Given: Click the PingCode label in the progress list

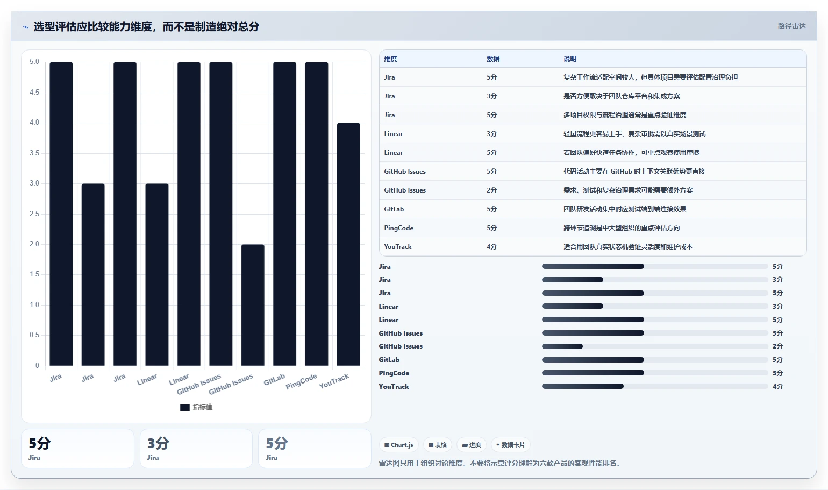Looking at the screenshot, I should click(x=394, y=373).
